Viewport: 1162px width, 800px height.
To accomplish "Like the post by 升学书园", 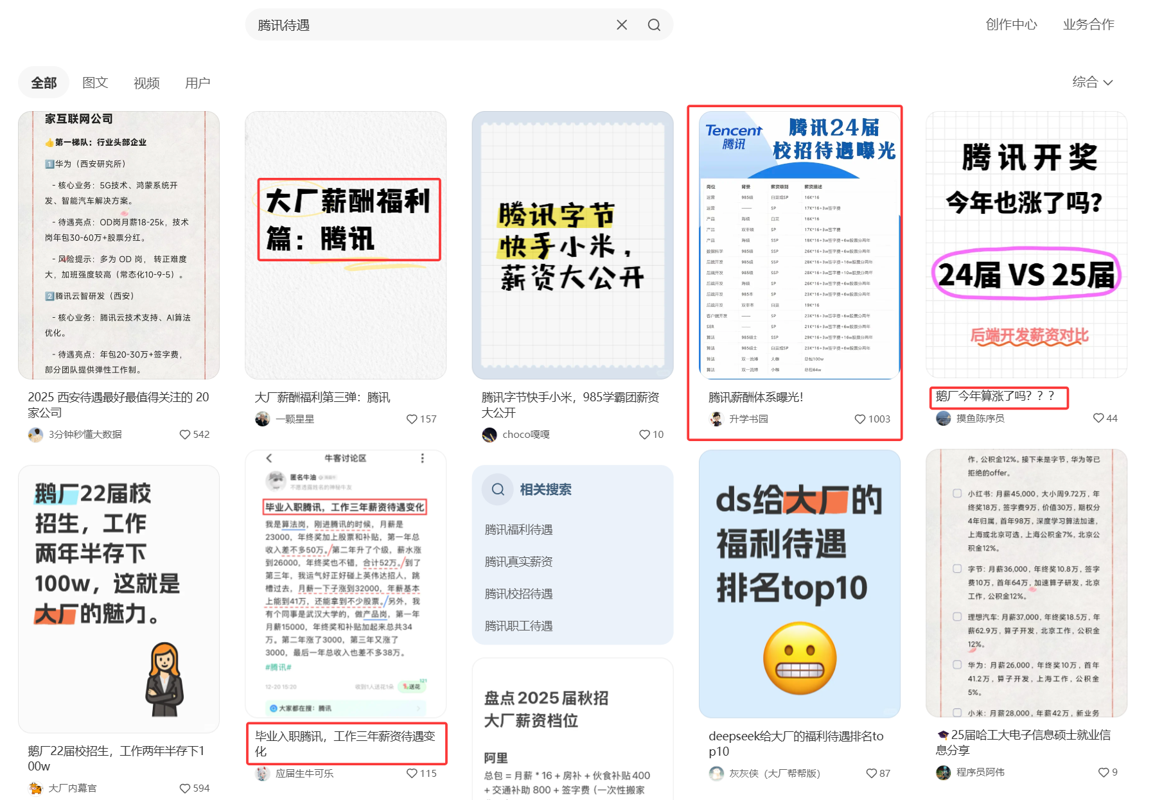I will [x=859, y=419].
